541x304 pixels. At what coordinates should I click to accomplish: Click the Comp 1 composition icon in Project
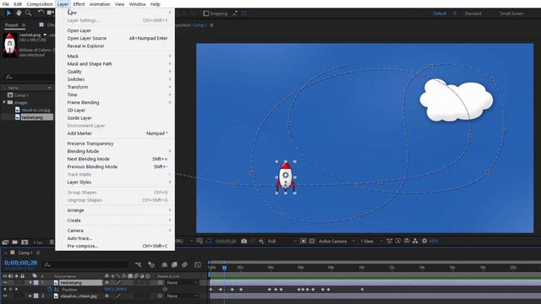(x=10, y=95)
